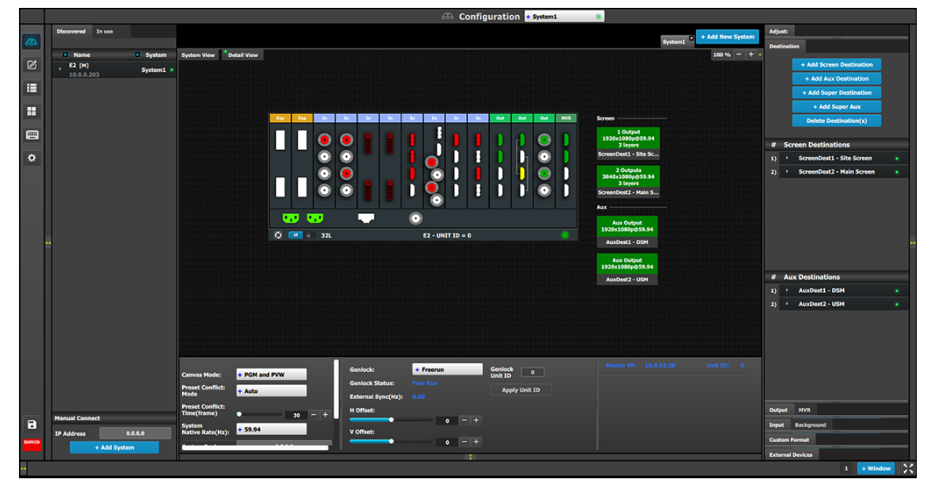935x483 pixels.
Task: Adjust the V Offset slider
Action: tap(390, 441)
